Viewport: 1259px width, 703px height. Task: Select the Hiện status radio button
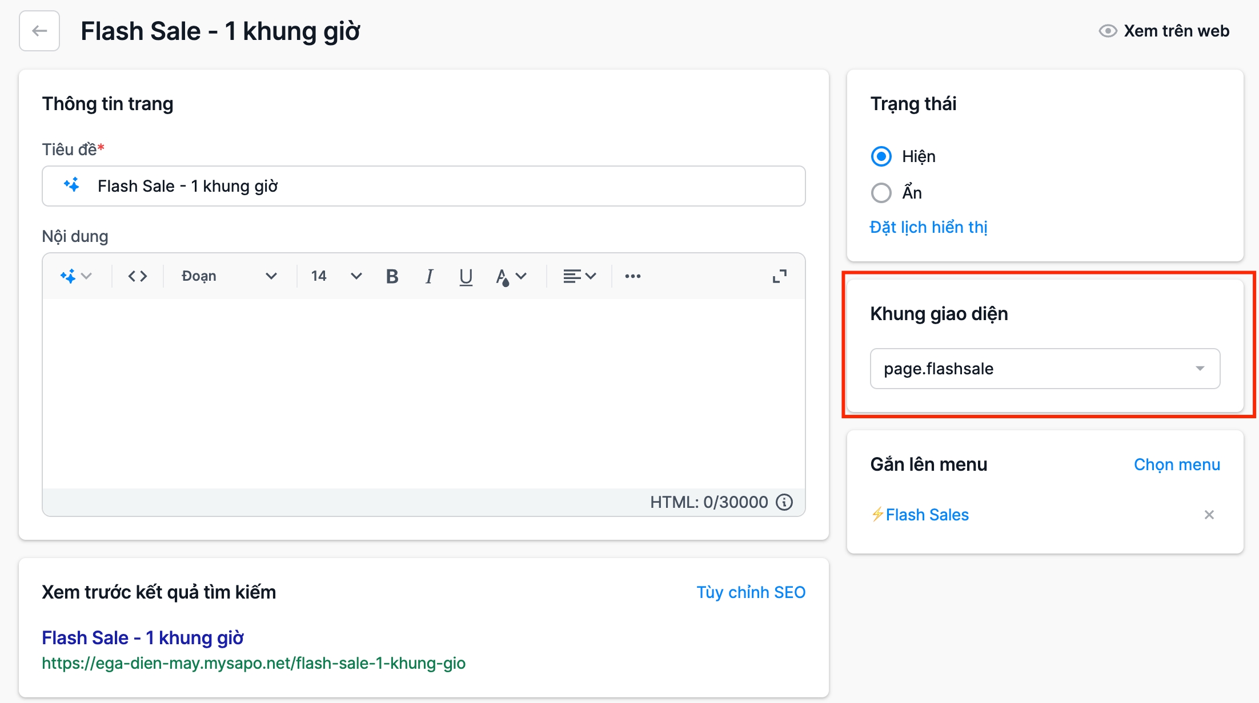click(x=881, y=156)
